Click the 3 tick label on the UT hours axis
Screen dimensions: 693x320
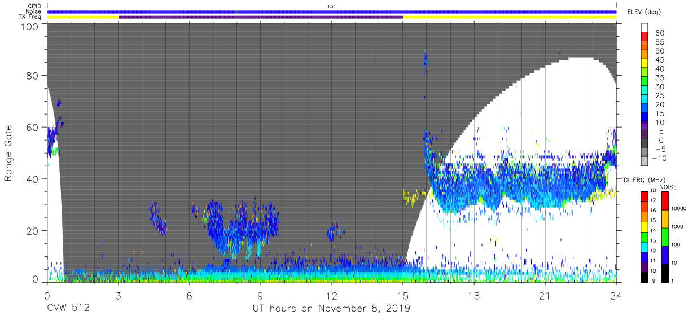pos(119,296)
